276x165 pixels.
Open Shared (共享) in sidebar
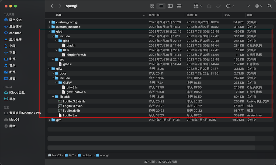[10, 99]
